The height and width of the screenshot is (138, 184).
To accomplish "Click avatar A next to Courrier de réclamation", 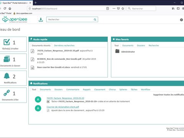I will [x=38, y=108].
